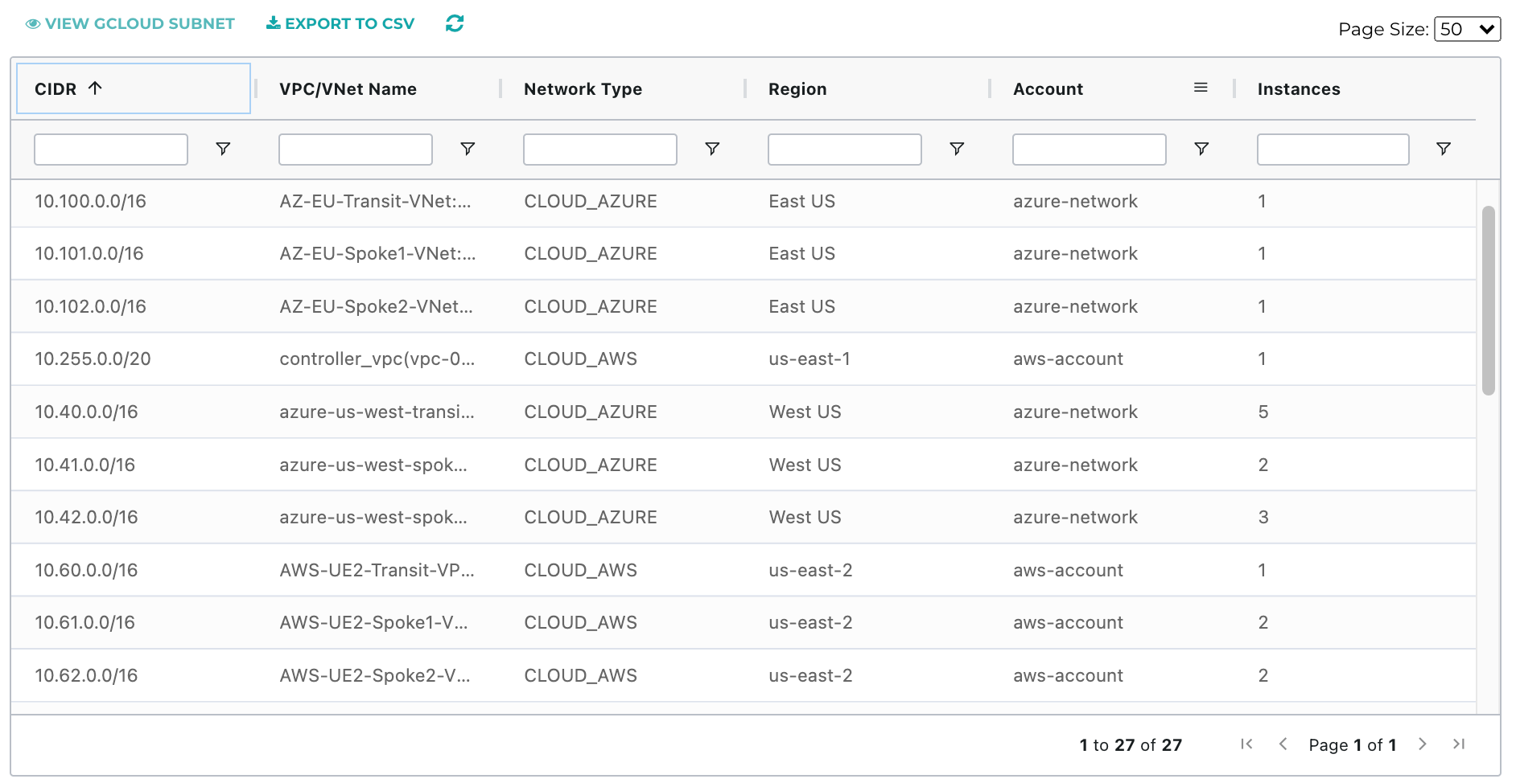1516x783 pixels.
Task: Go to the previous page
Action: point(1283,744)
